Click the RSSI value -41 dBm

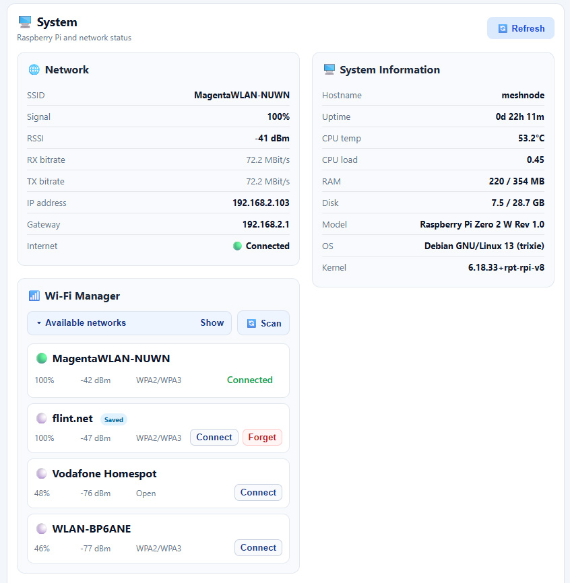272,138
